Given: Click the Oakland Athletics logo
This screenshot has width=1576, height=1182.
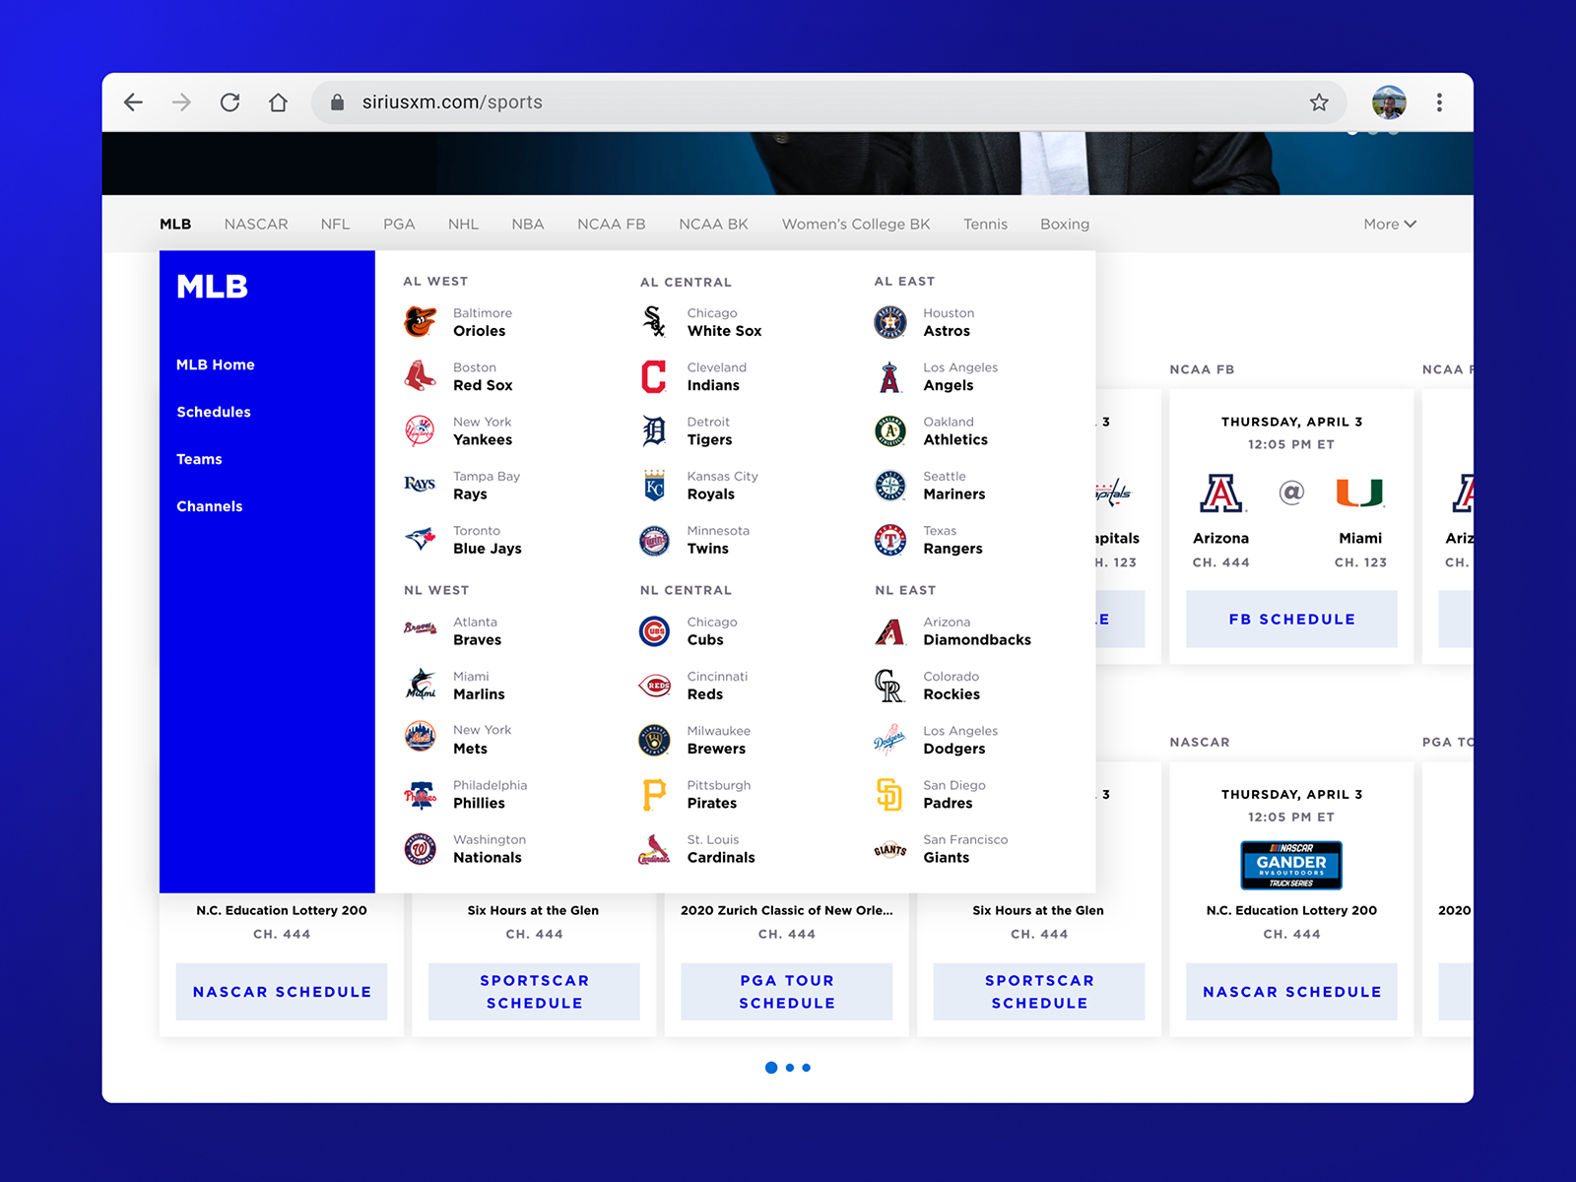Looking at the screenshot, I should [x=890, y=430].
